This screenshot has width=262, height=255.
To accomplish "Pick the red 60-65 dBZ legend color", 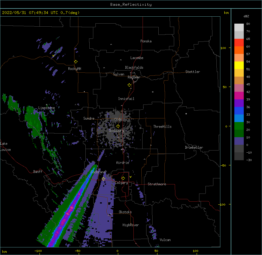I will [x=239, y=42].
